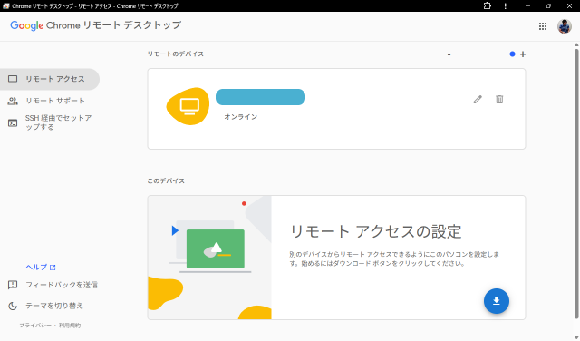The height and width of the screenshot is (341, 580).
Task: Open the 利用規約 link
Action: point(70,325)
